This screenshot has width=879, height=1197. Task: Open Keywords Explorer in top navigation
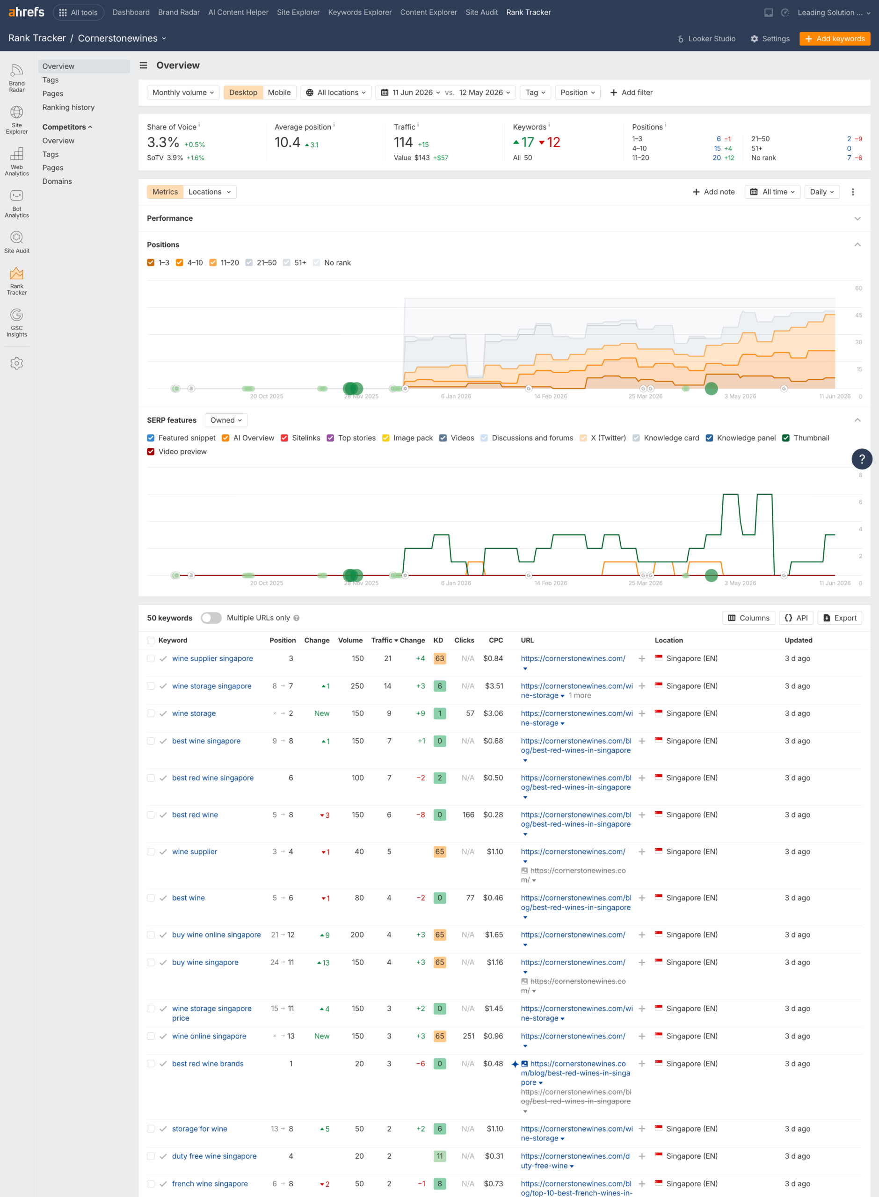(360, 12)
